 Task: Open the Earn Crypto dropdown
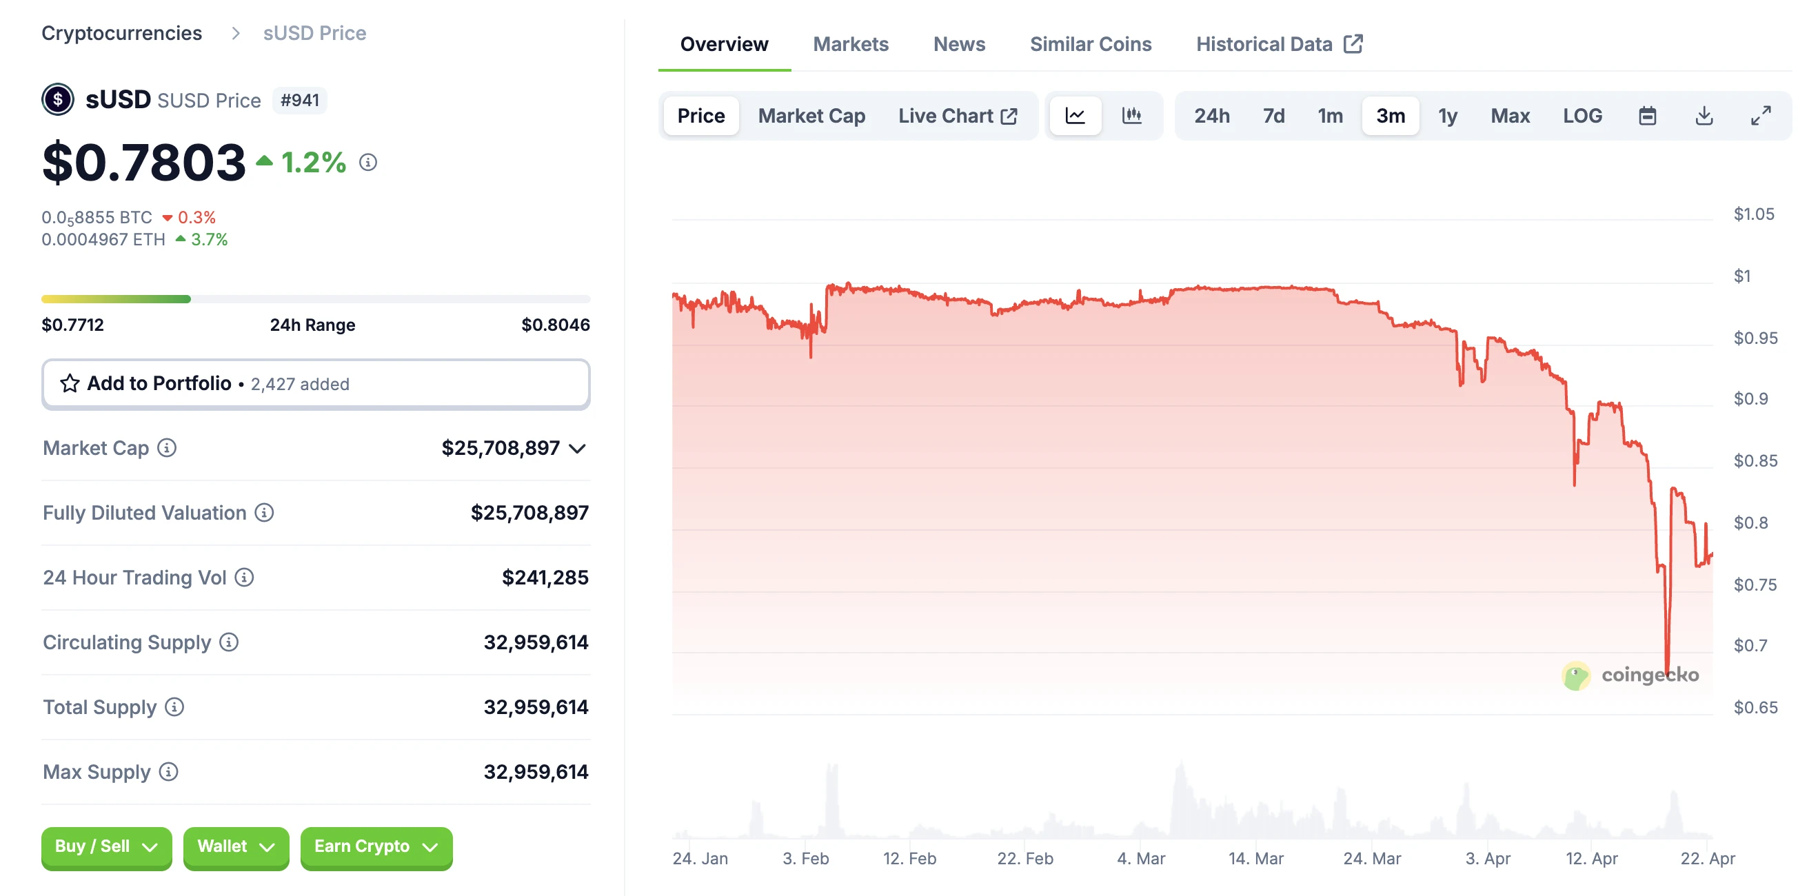point(376,846)
